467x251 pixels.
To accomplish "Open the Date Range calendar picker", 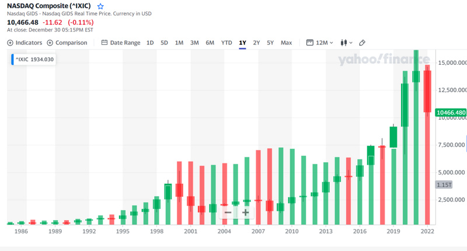I will 120,43.
